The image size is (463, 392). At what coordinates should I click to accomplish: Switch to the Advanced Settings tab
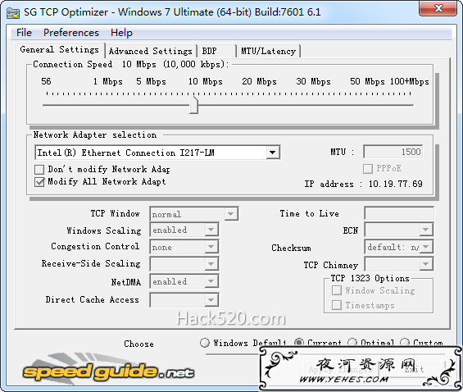151,51
